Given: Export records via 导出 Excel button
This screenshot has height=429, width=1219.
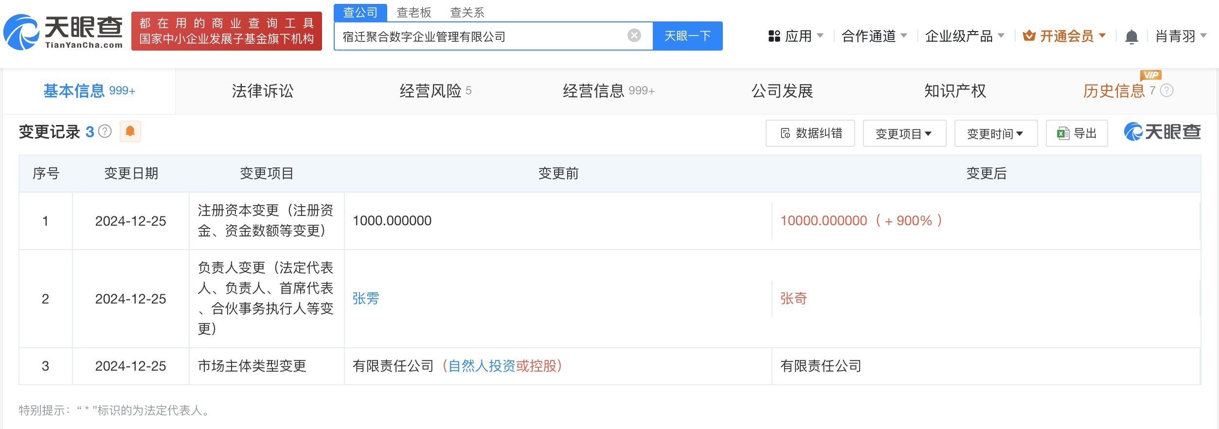Looking at the screenshot, I should point(1076,133).
